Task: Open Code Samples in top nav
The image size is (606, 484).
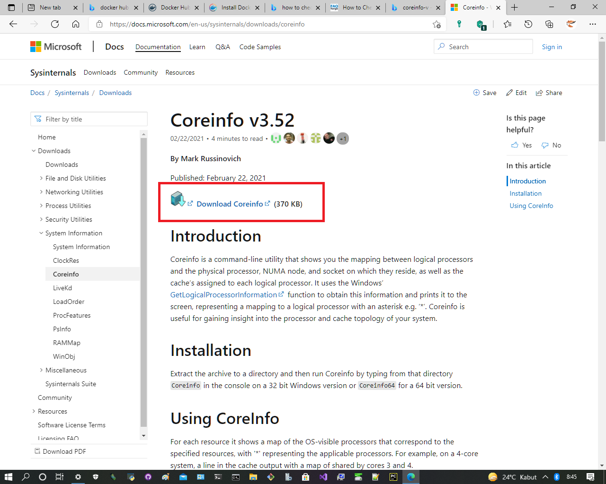Action: pyautogui.click(x=260, y=47)
